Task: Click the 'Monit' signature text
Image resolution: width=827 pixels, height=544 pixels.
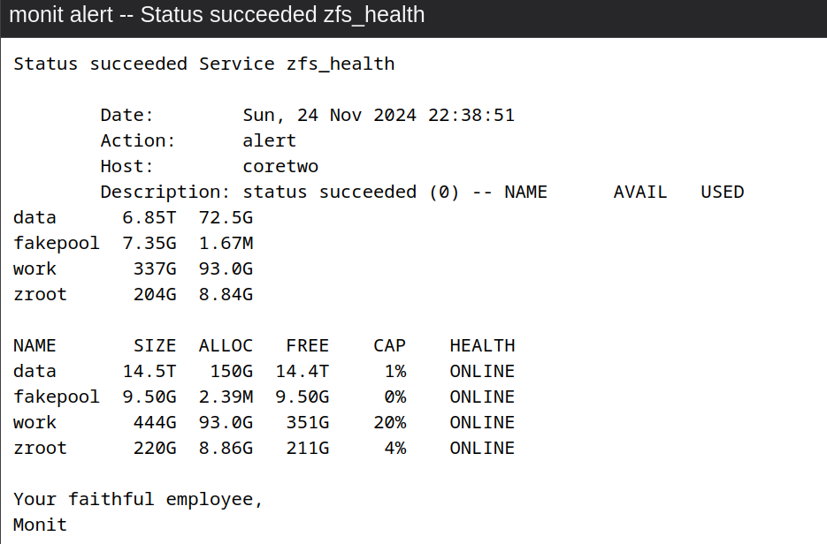Action: point(40,525)
